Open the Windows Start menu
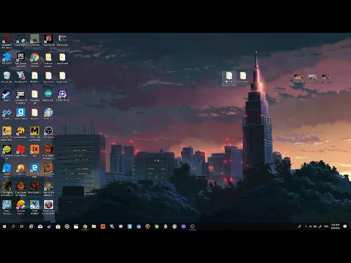 tap(4, 226)
